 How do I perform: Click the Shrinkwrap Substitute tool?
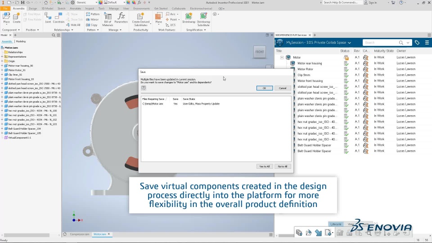203,19
